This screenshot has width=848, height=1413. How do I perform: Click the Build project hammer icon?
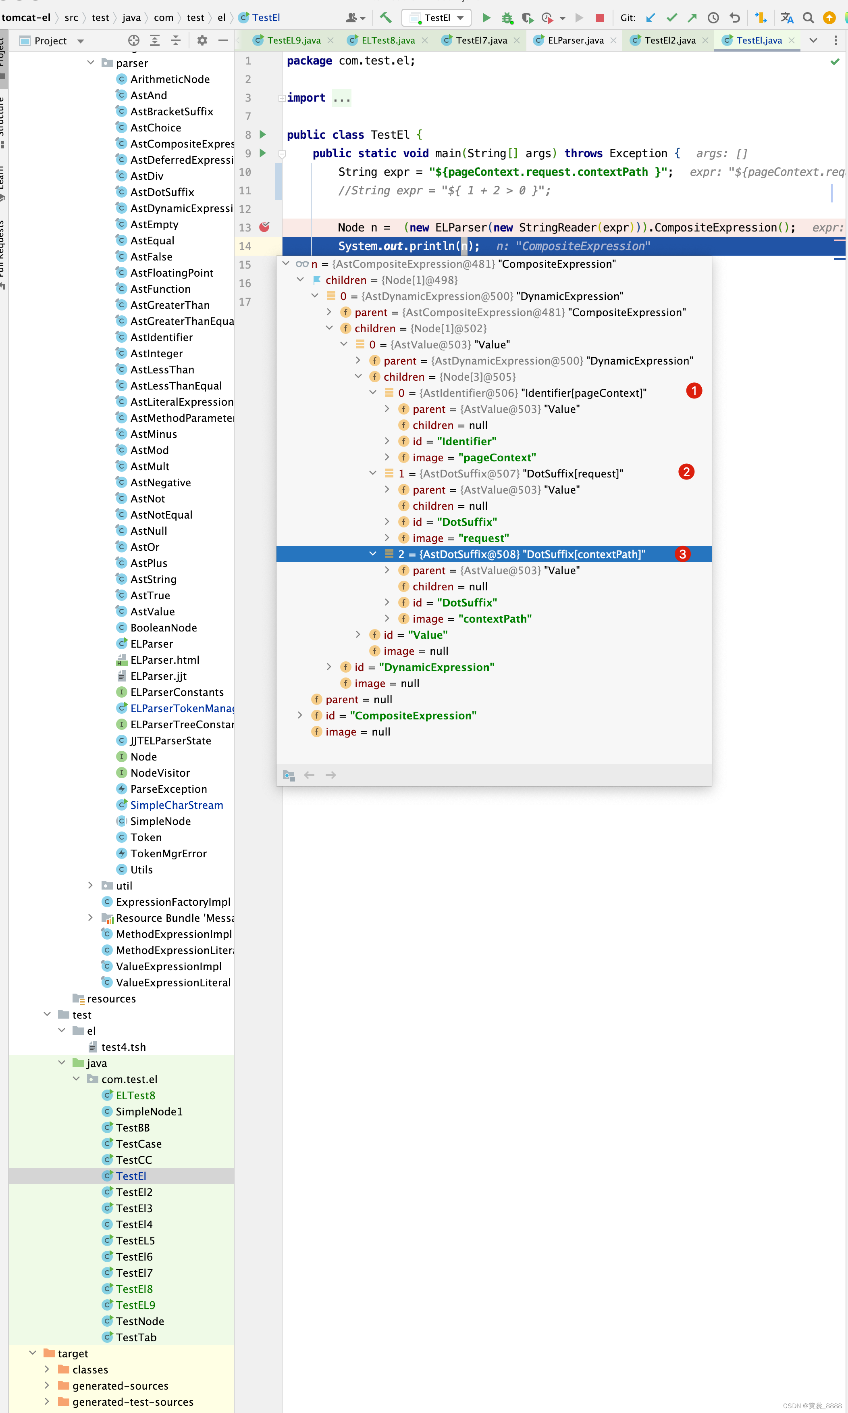(x=386, y=18)
